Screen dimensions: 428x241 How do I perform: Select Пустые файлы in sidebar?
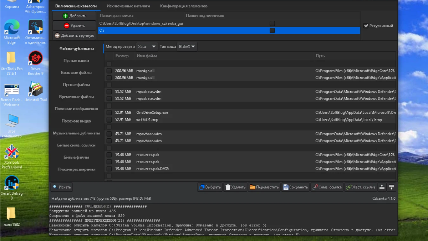(76, 85)
